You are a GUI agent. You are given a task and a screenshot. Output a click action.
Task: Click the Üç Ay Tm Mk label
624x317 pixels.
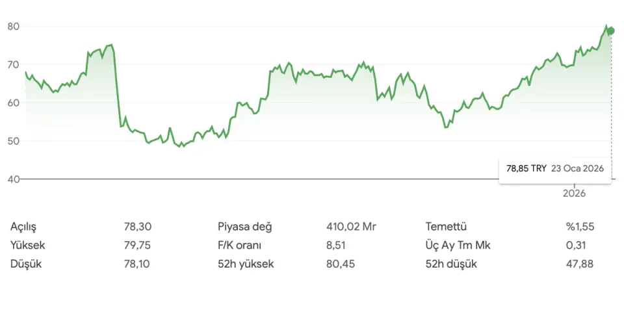[460, 246]
